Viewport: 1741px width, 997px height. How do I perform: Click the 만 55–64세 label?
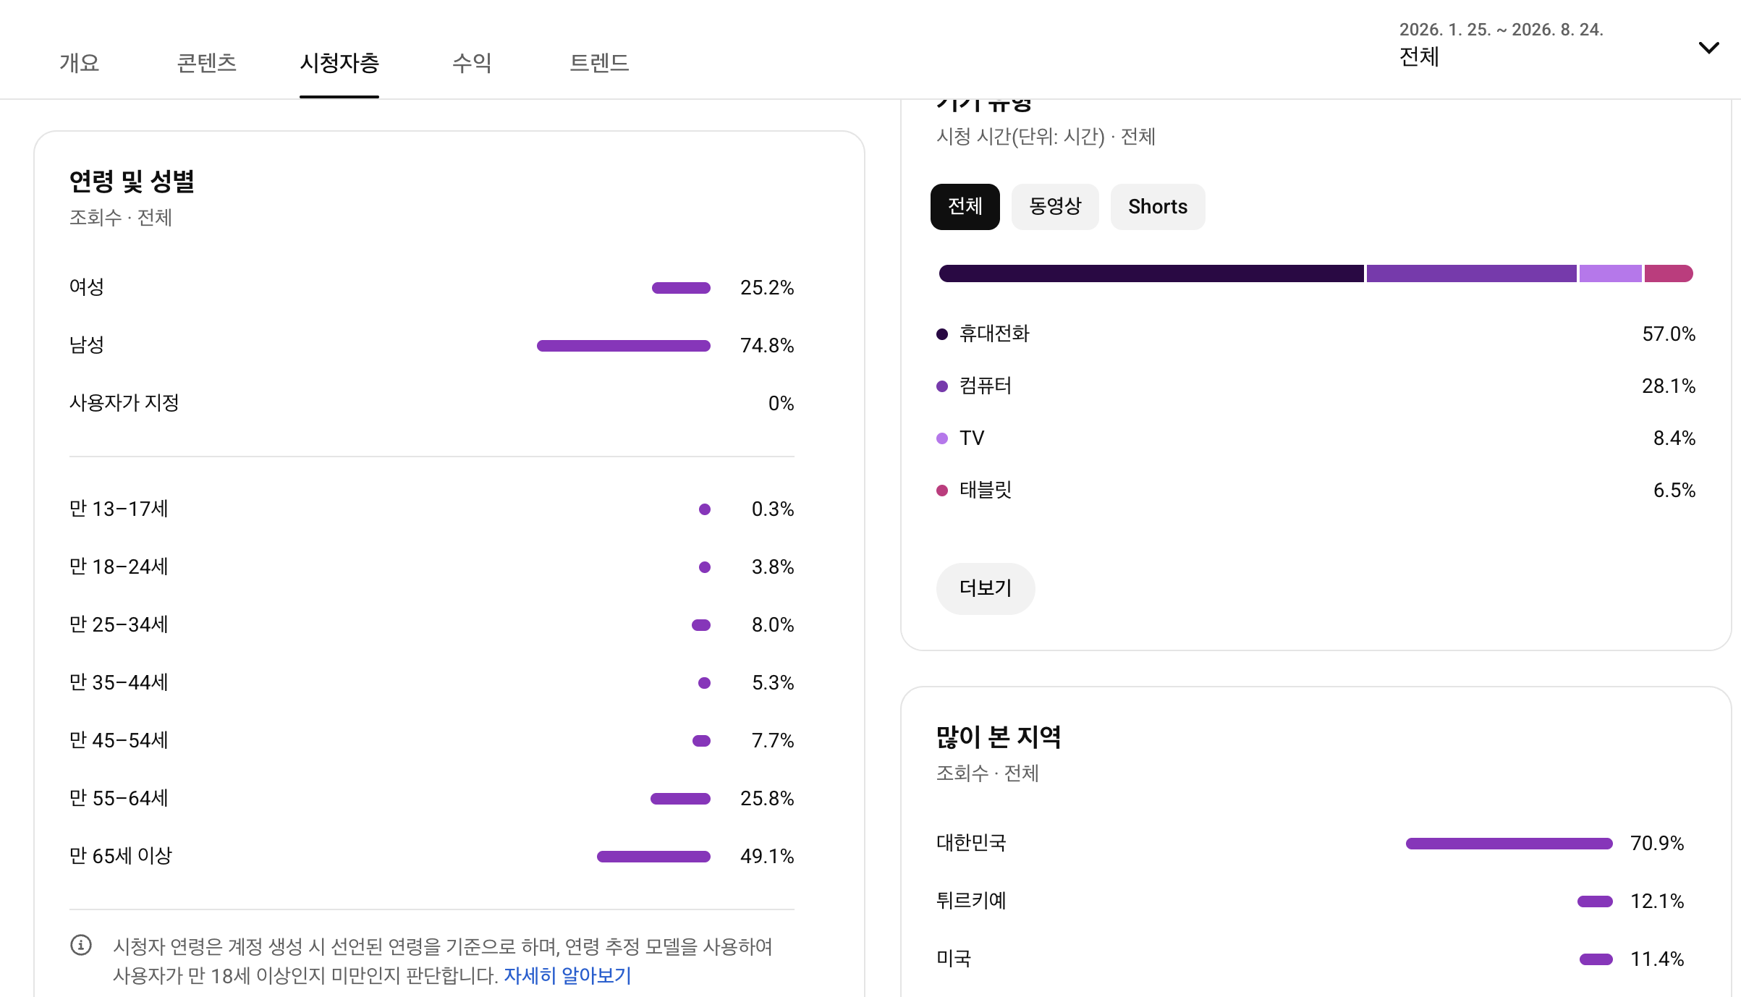119,798
